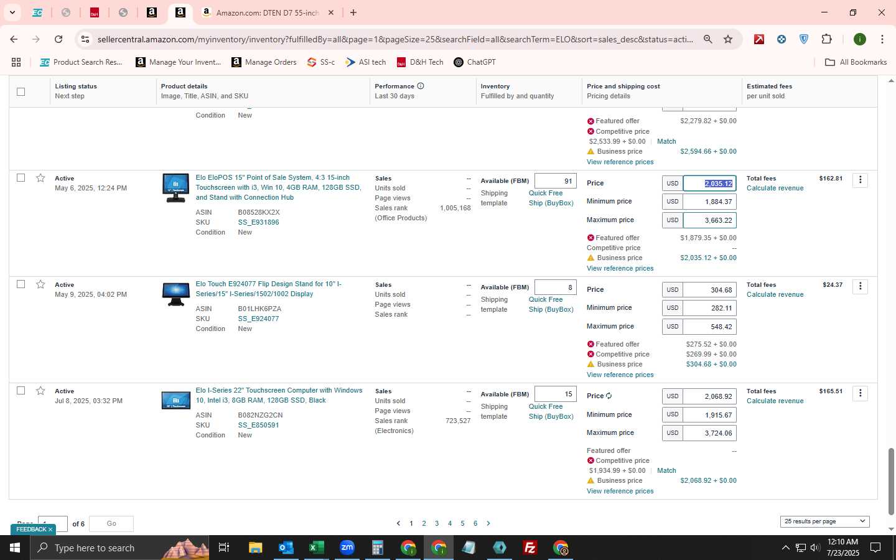Go to next results page arrow
The height and width of the screenshot is (560, 896).
tap(488, 523)
